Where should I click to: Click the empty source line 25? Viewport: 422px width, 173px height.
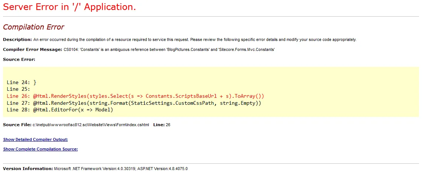(x=18, y=89)
